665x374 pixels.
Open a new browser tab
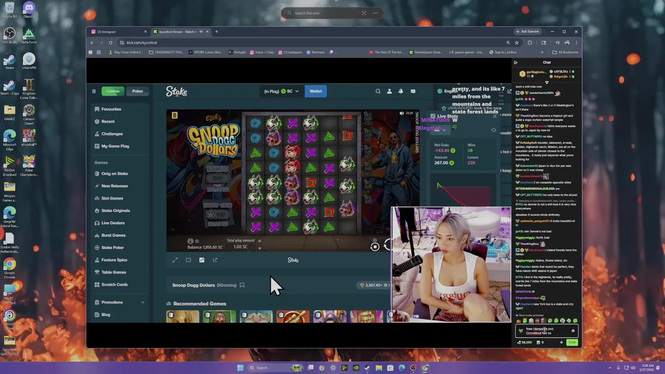[217, 32]
